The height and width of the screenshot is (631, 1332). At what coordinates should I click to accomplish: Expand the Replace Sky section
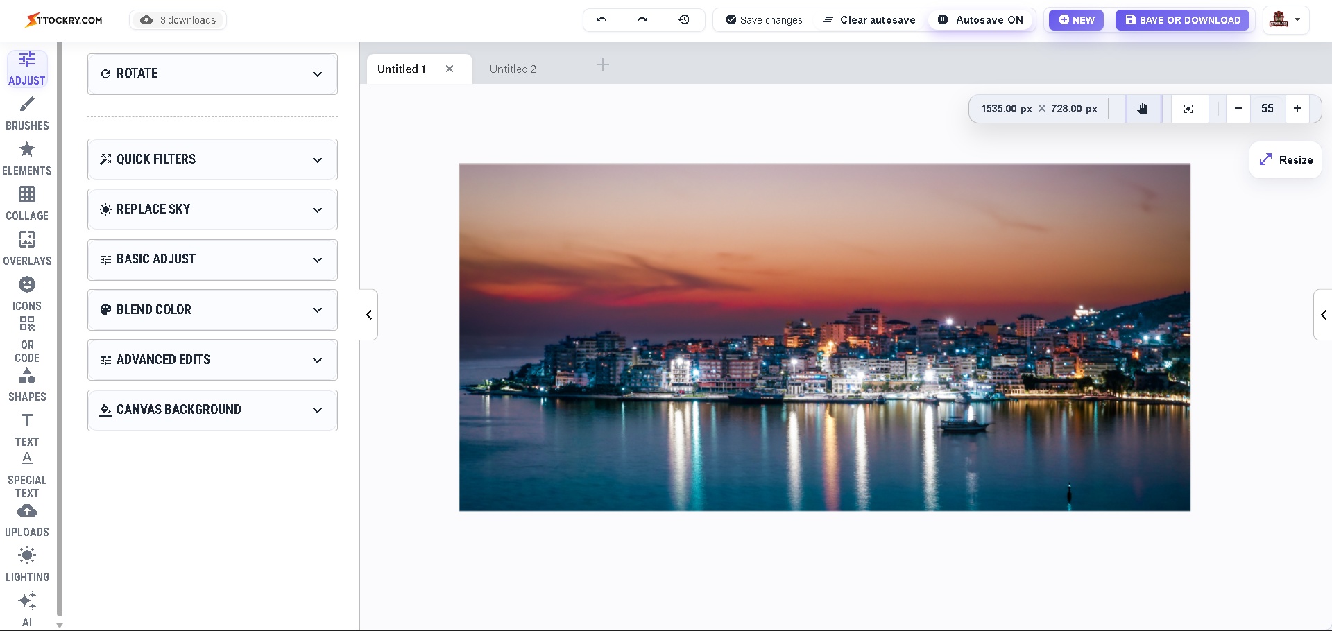click(212, 209)
